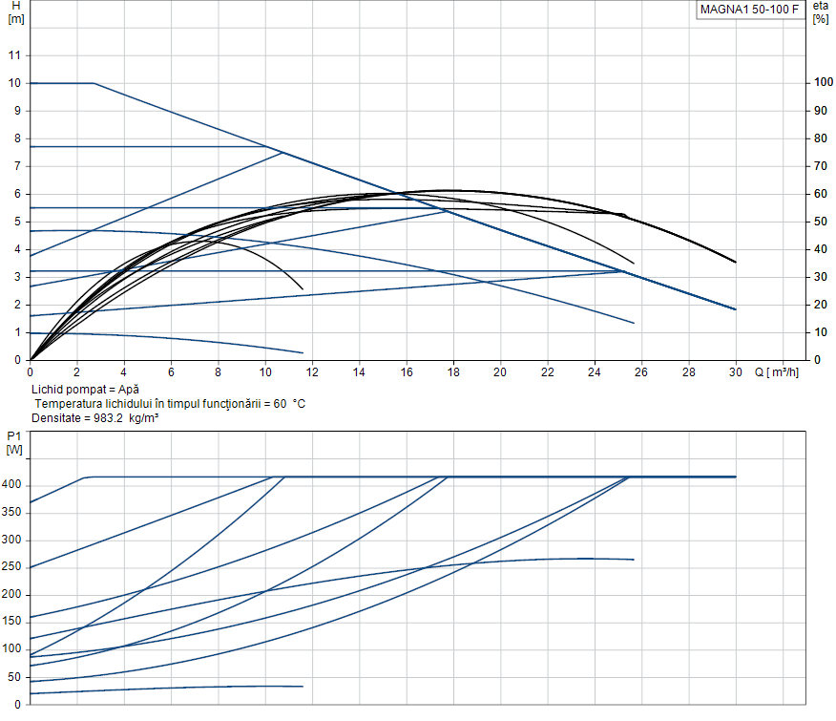Click the 18 tick on the flow axis
Screen dimensions: 836x721
tap(453, 371)
